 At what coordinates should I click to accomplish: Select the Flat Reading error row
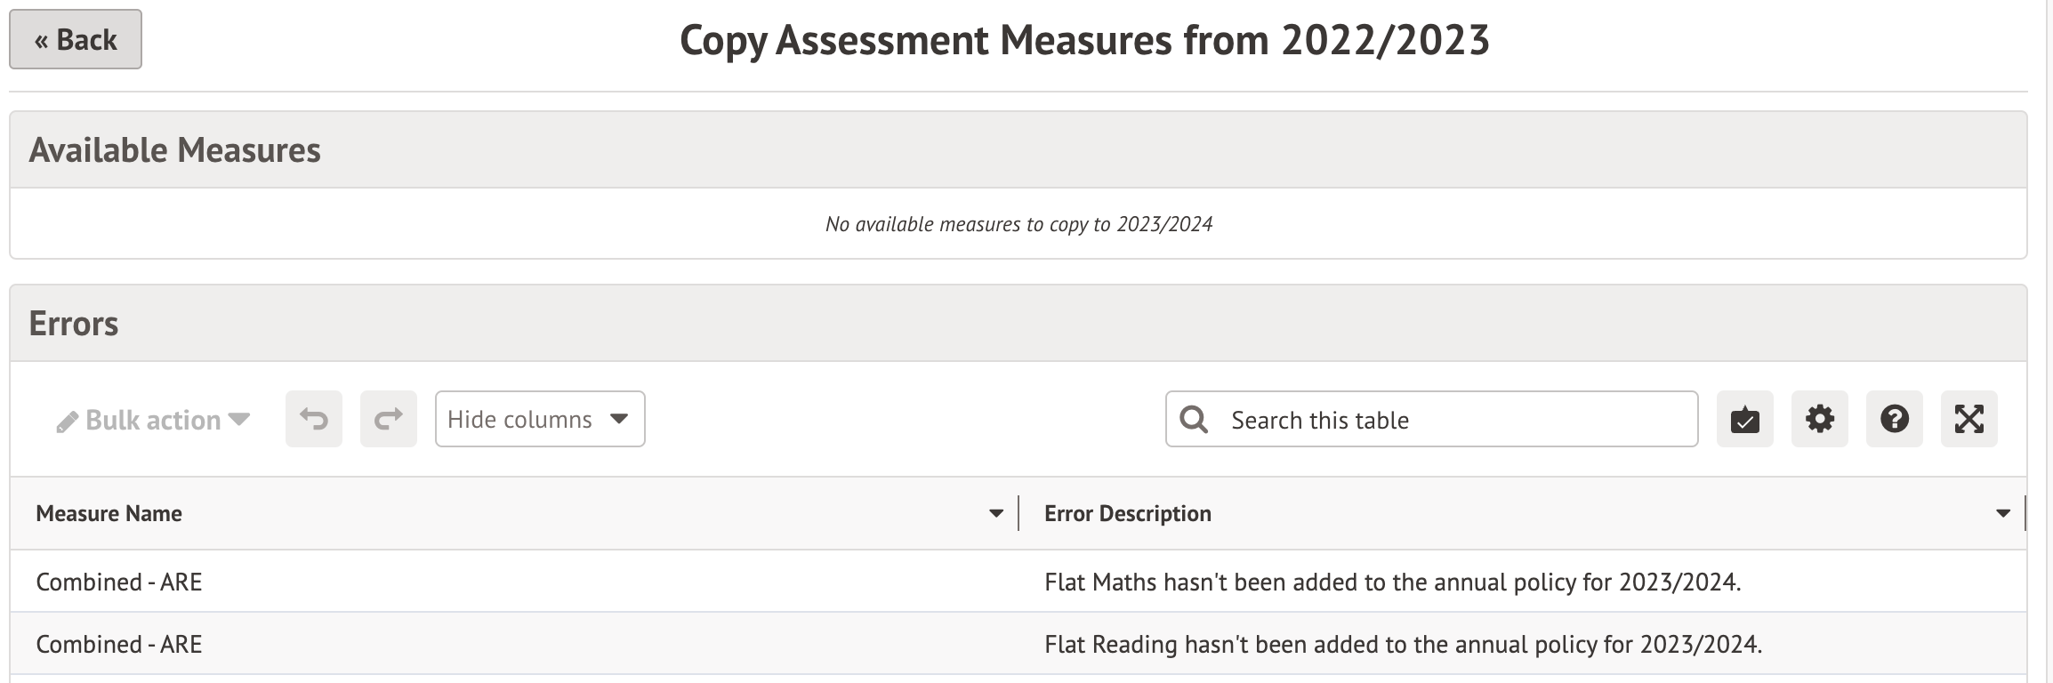(1403, 644)
